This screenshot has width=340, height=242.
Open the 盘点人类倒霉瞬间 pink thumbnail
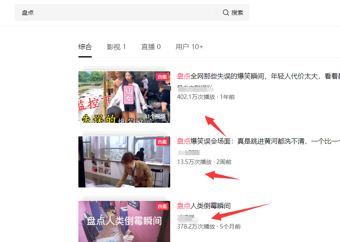pyautogui.click(x=124, y=221)
